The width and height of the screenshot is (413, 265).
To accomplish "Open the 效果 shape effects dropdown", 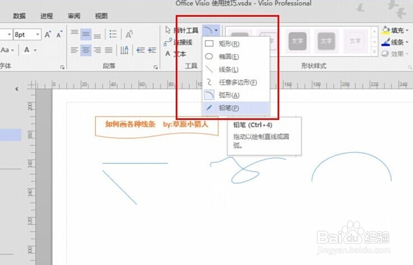I will pyautogui.click(x=395, y=54).
